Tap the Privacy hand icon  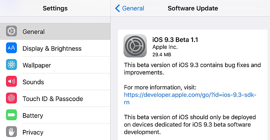pyautogui.click(x=11, y=132)
